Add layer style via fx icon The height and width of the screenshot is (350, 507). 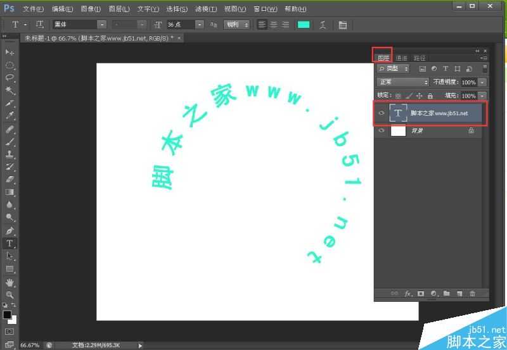[x=408, y=294]
